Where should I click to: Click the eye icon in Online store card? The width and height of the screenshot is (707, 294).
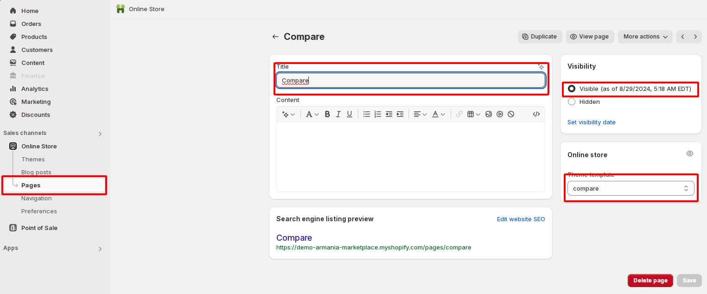click(690, 153)
